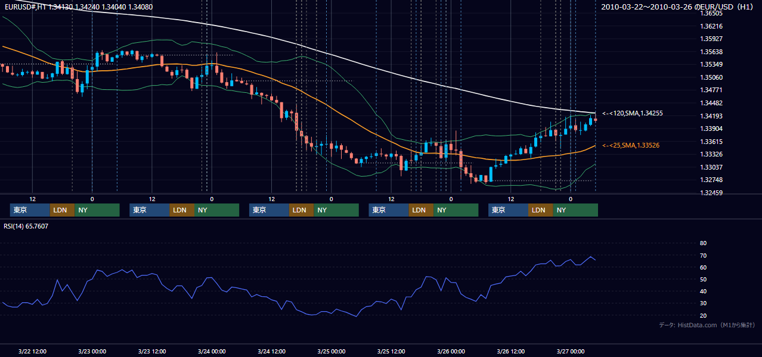
Task: Click RSI scale level 60
Action: [x=703, y=267]
